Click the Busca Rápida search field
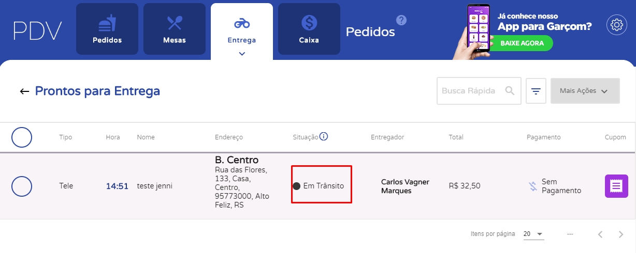Viewport: 636px width, 253px height. 470,91
